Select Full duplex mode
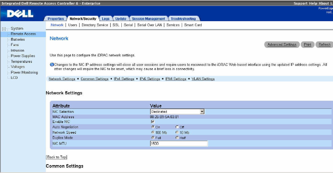The image size is (333, 173). click(x=153, y=138)
